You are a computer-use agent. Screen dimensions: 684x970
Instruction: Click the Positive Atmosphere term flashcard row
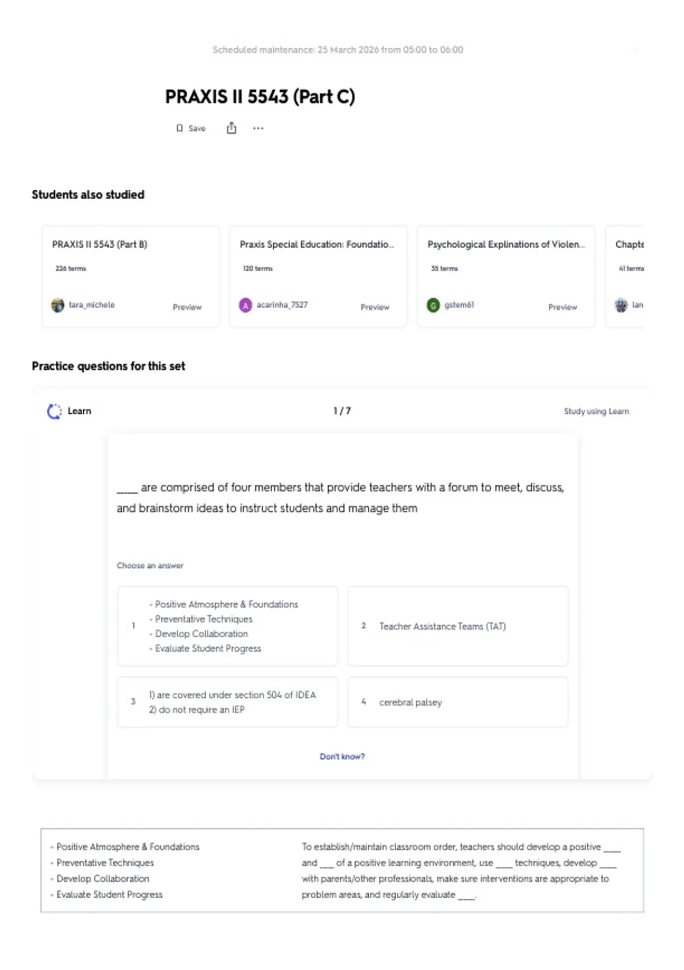(342, 870)
